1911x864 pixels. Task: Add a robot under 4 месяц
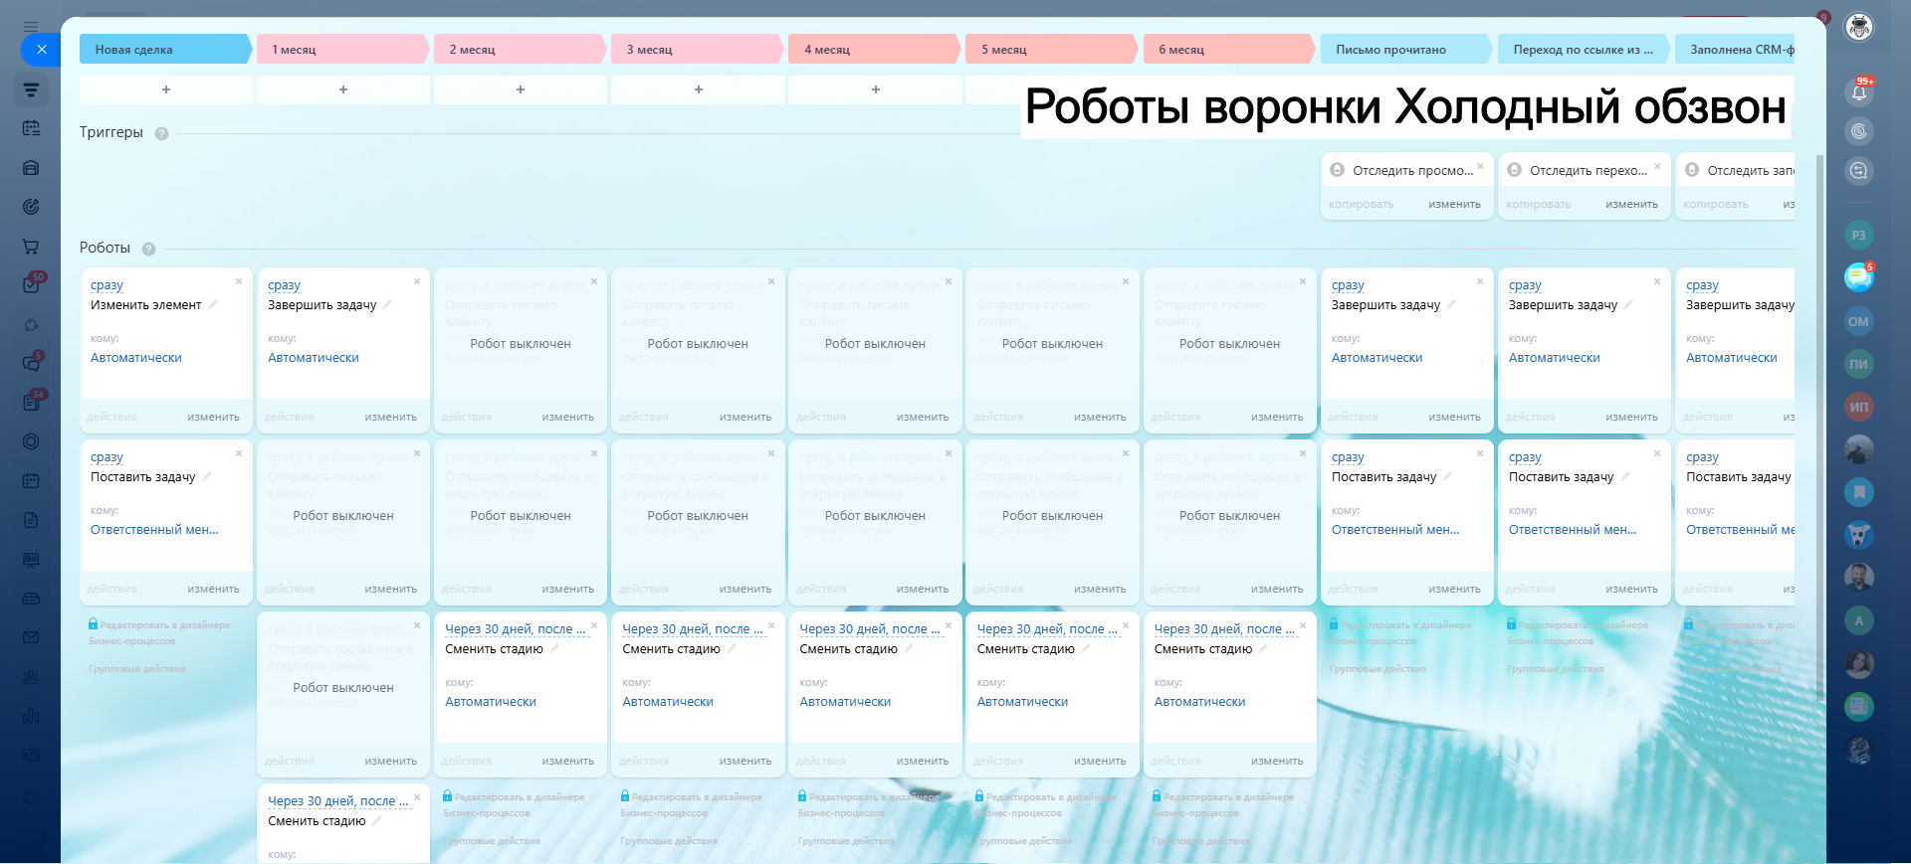pos(875,89)
